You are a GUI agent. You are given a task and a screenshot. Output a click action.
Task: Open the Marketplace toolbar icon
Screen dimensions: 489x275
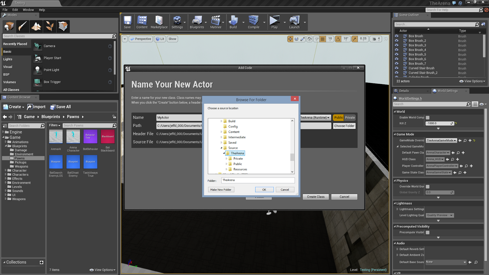pyautogui.click(x=159, y=22)
